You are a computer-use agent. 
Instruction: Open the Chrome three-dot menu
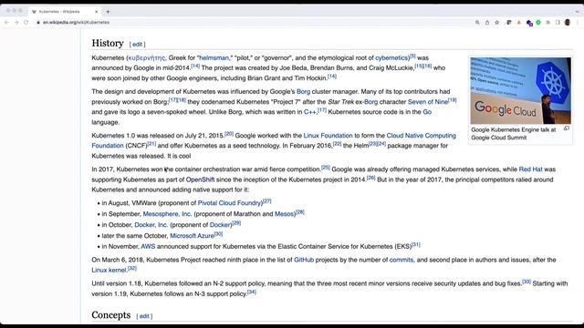tap(578, 22)
